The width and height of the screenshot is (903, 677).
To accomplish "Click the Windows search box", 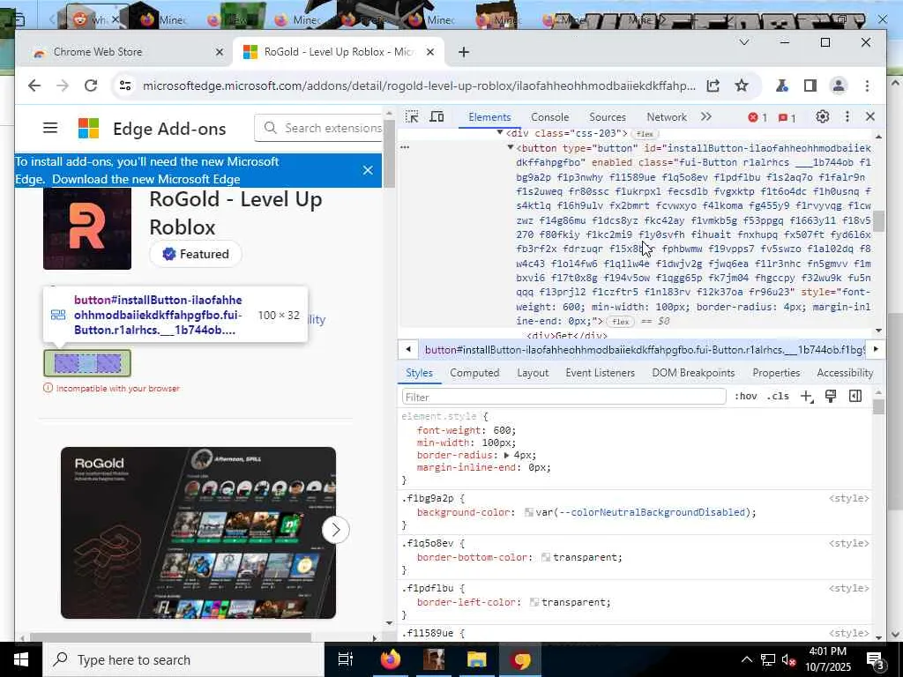I will pyautogui.click(x=184, y=659).
